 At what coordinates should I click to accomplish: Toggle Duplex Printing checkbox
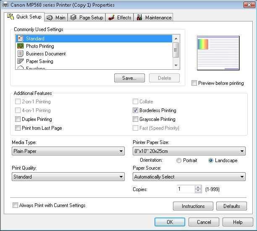tap(18, 119)
